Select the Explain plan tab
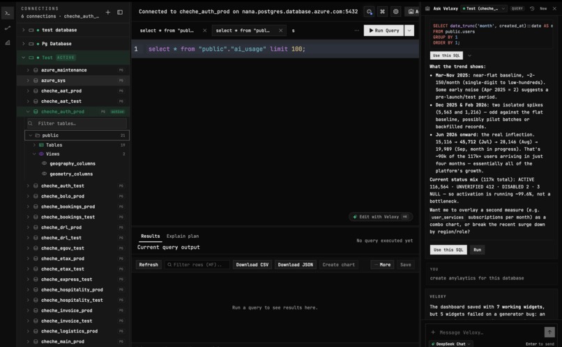 coord(183,236)
